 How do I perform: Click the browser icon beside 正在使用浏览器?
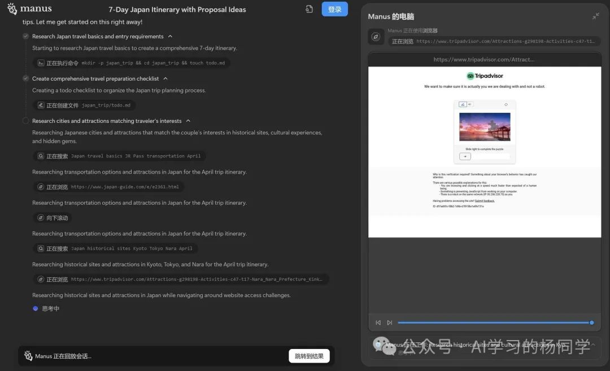click(374, 37)
